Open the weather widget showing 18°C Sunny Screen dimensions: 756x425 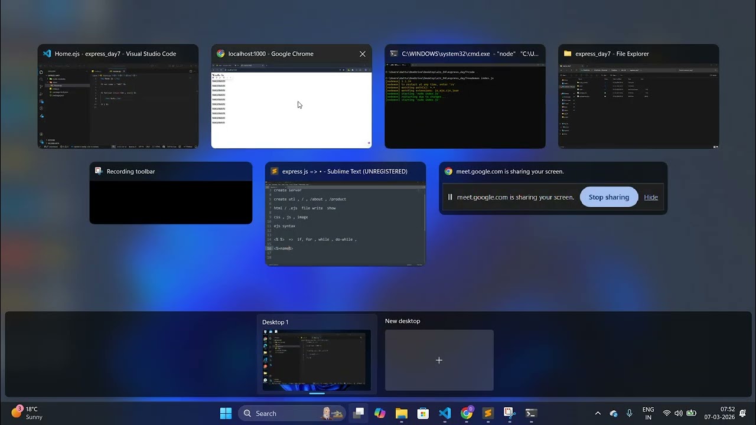[27, 413]
